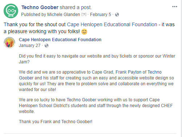182x137 pixels.
Task: Click the 'shared a post' text
Action: coord(76,7)
